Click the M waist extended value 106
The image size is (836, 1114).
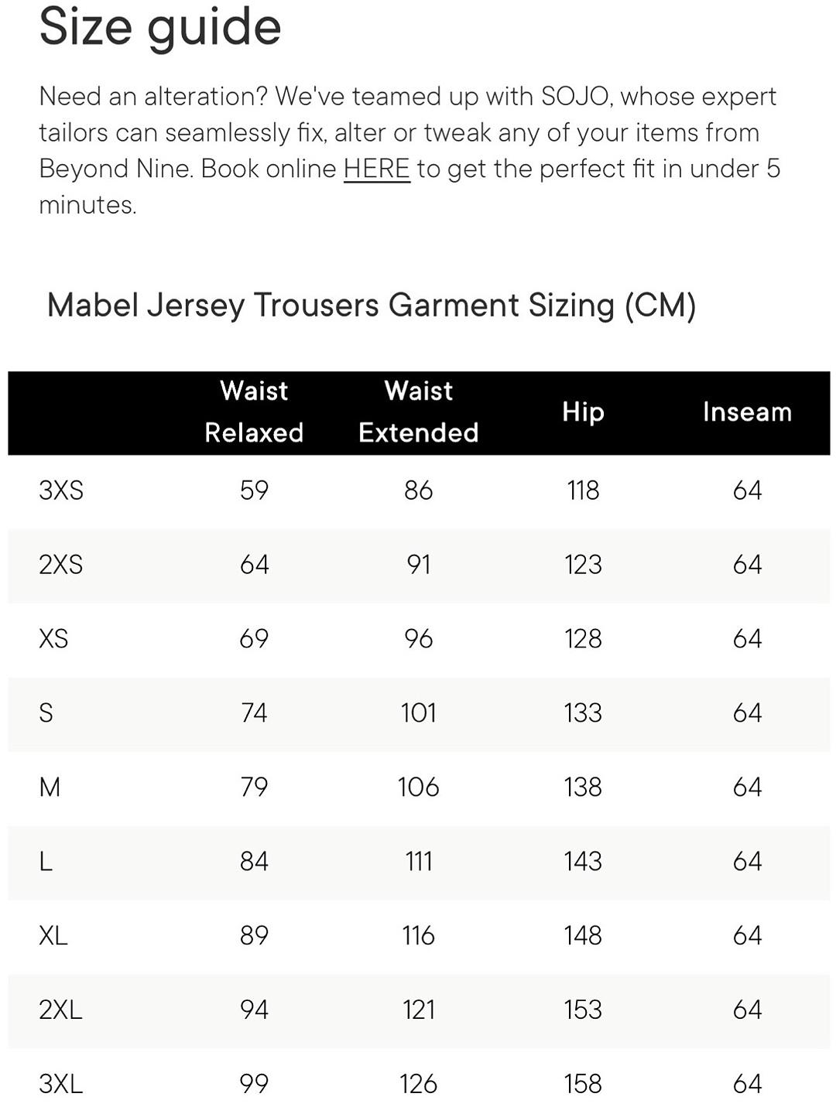click(419, 788)
